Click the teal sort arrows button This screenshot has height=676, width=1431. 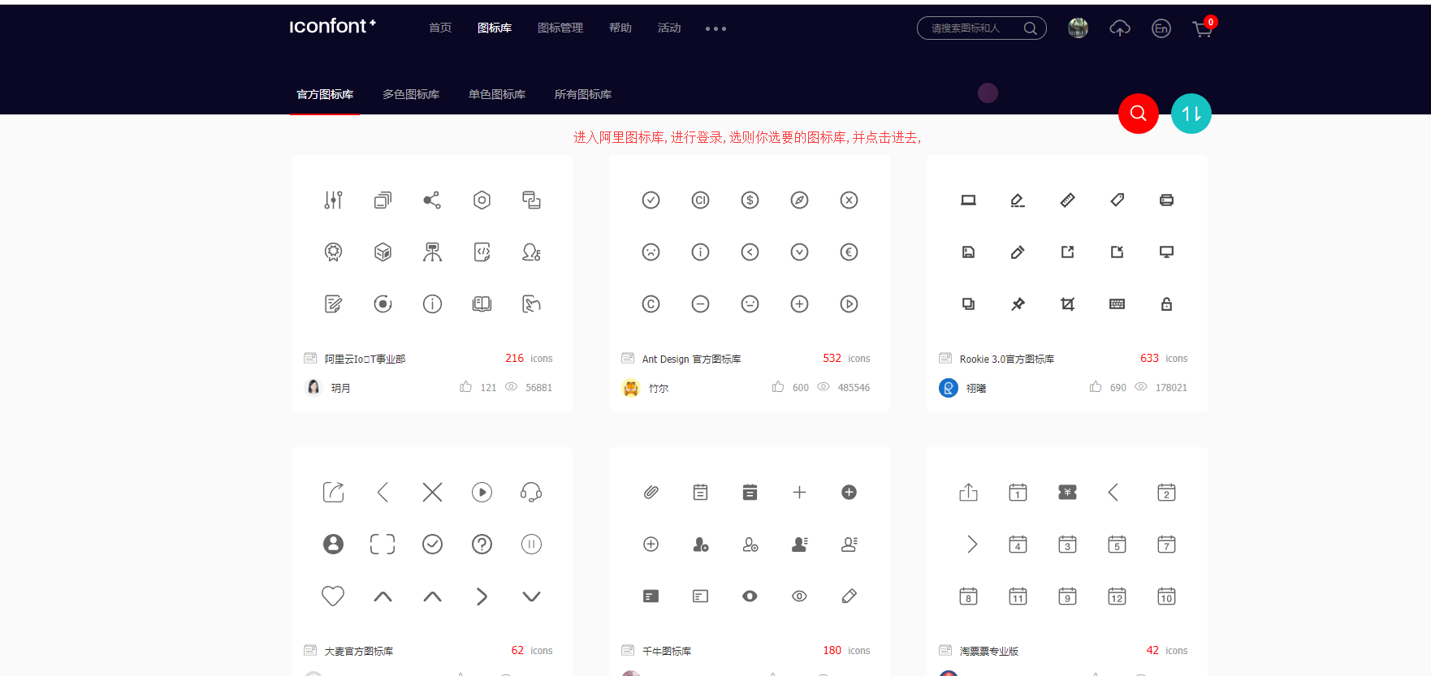coord(1191,114)
